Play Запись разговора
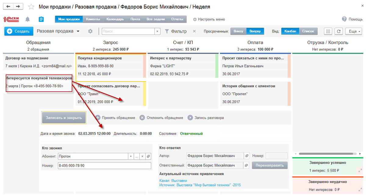Image resolution: width=366 pixels, height=195 pixels. [x=206, y=117]
